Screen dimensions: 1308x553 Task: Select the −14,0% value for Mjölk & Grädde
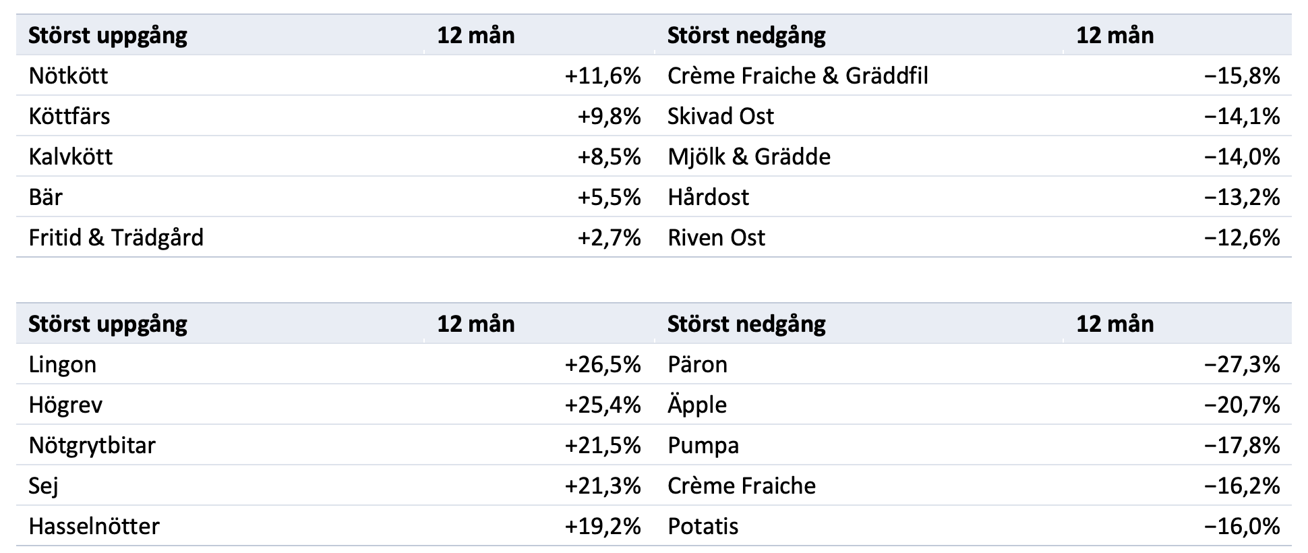pyautogui.click(x=1242, y=156)
